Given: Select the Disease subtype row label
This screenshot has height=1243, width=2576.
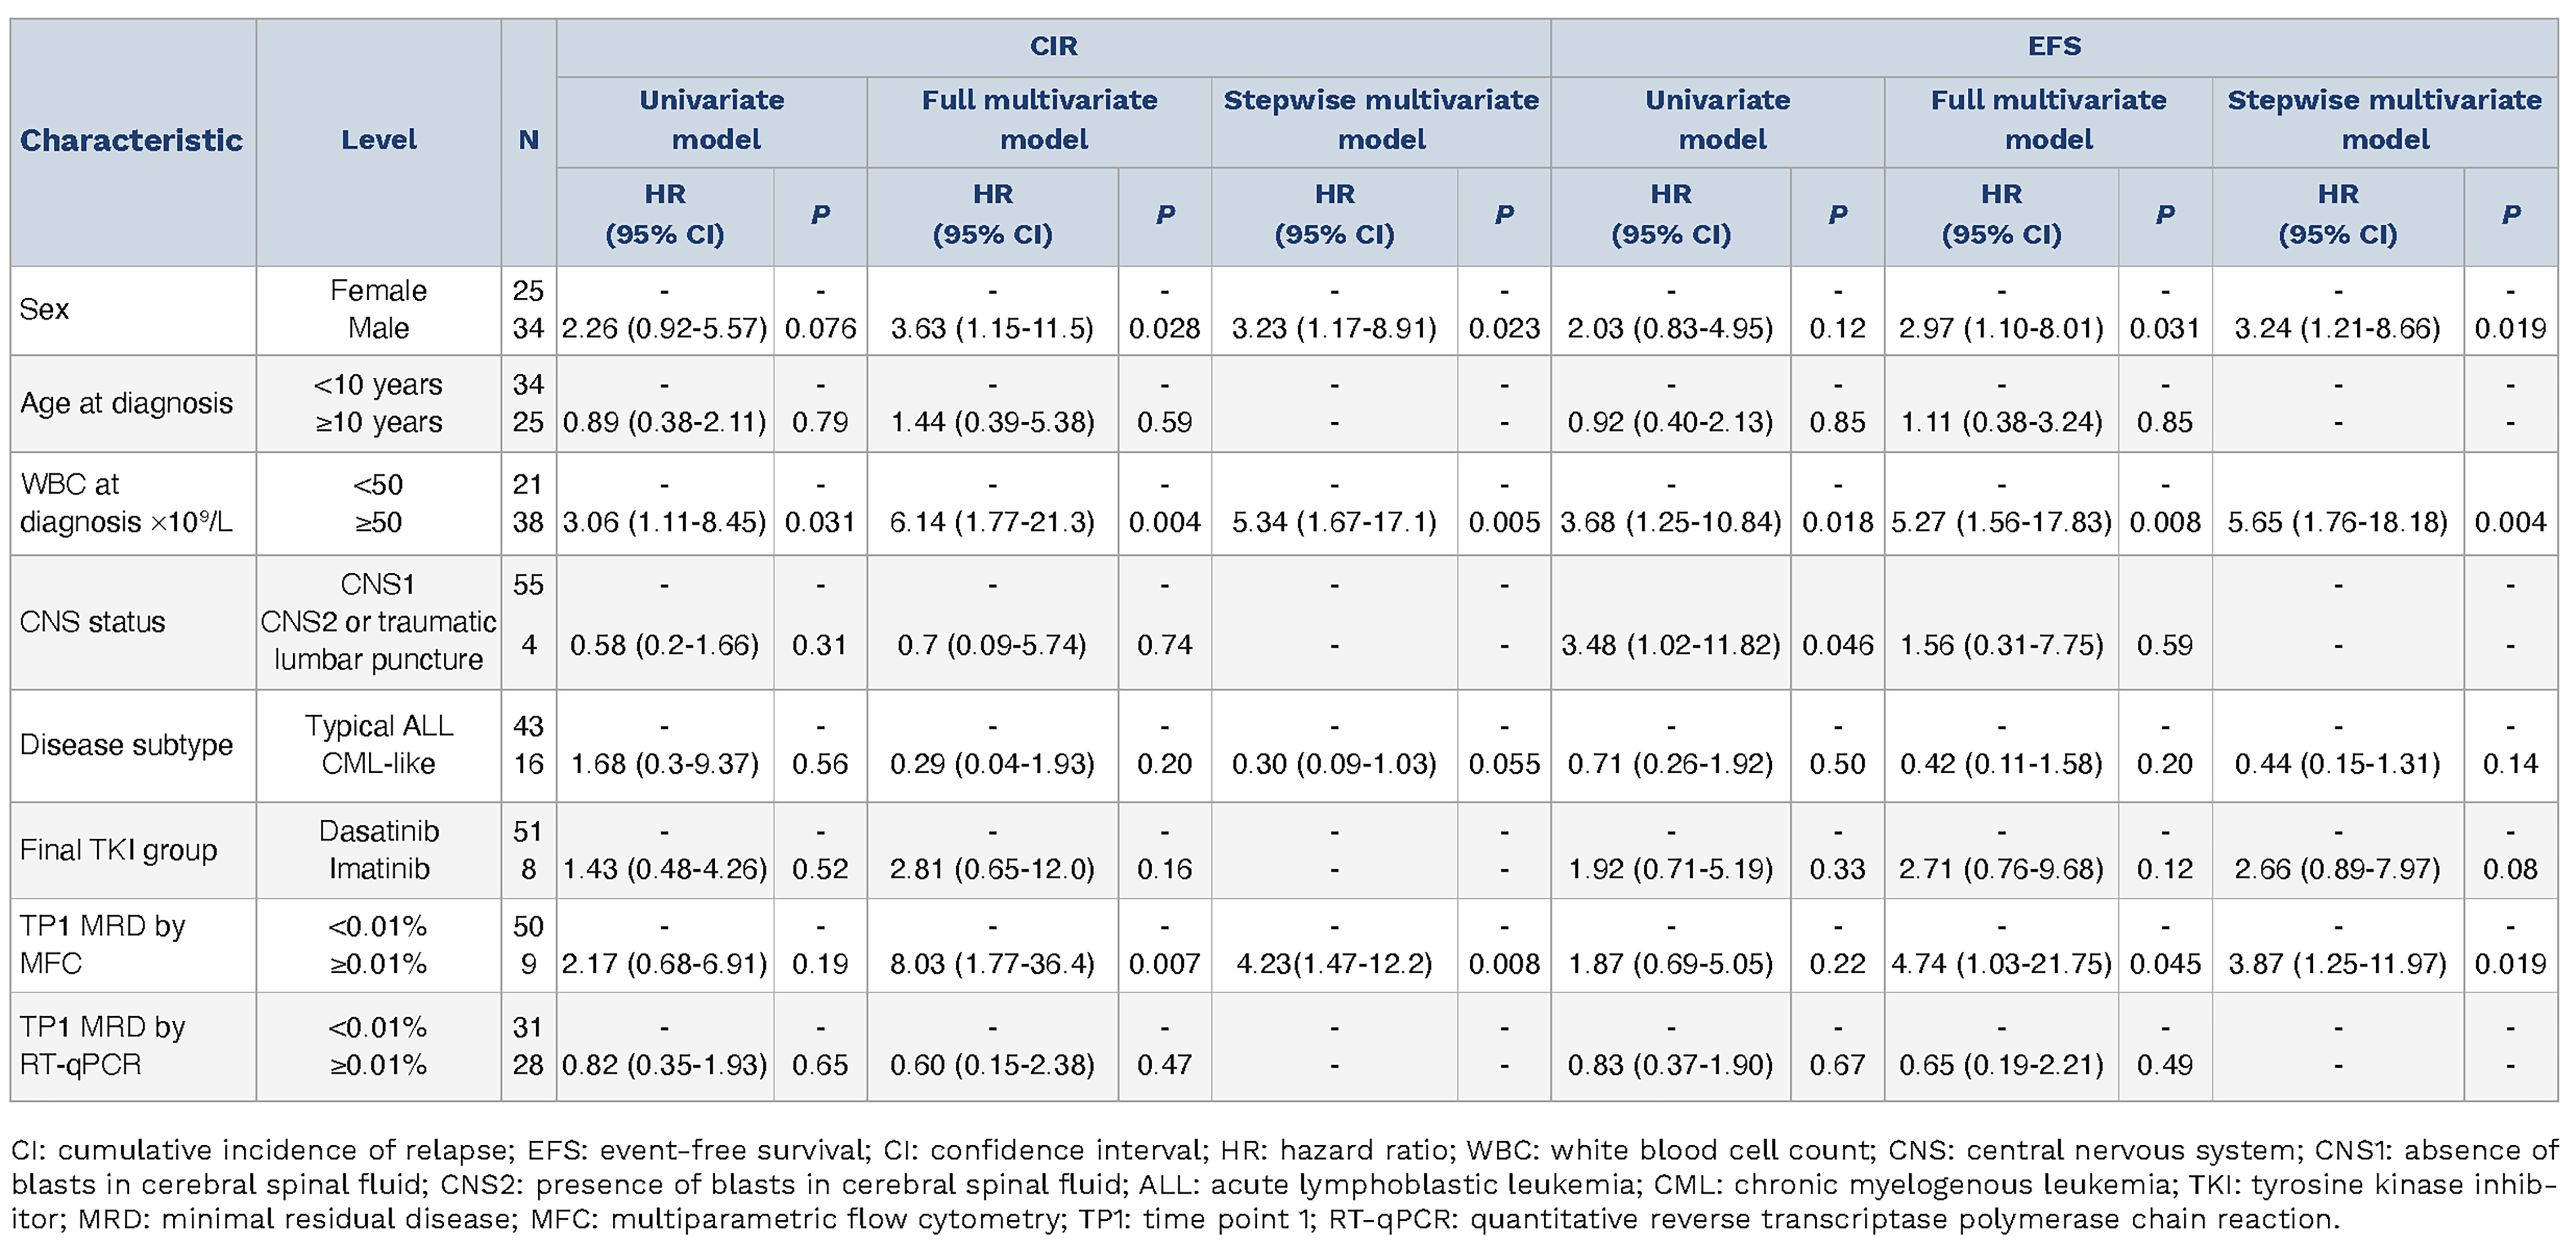Looking at the screenshot, I should point(127,744).
